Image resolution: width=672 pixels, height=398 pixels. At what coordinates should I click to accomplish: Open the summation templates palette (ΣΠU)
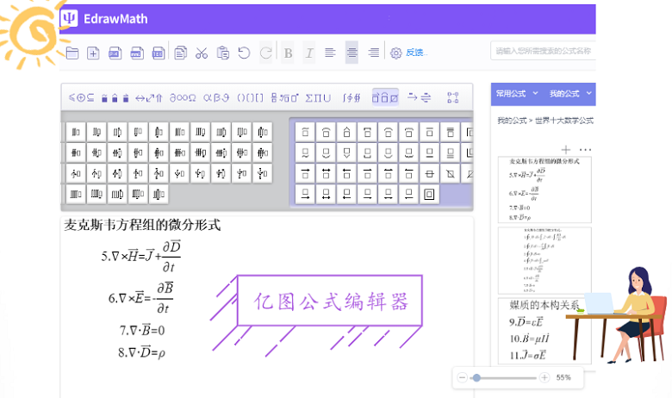[318, 98]
